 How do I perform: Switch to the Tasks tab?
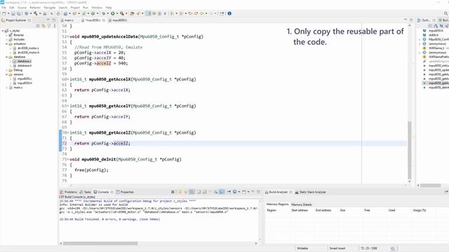[86, 192]
